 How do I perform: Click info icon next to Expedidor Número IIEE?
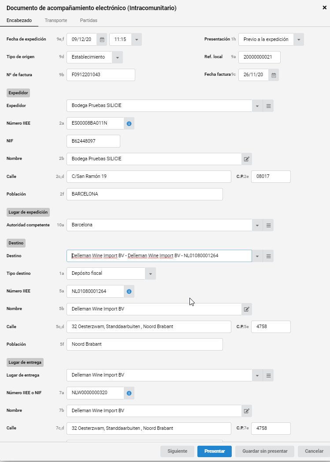(129, 123)
